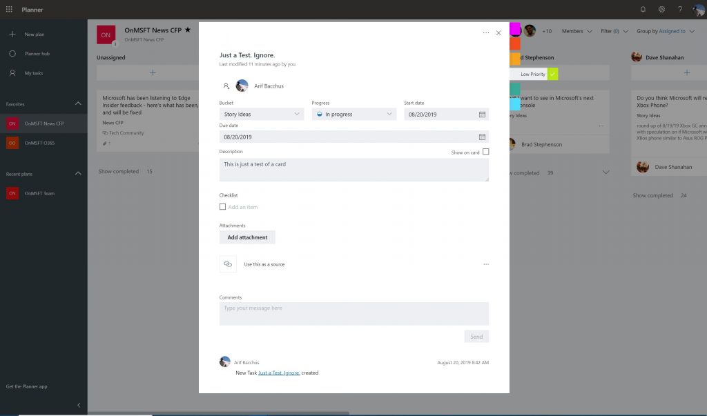Viewport: 707px width, 416px height.
Task: Open the Filter menu
Action: click(610, 31)
